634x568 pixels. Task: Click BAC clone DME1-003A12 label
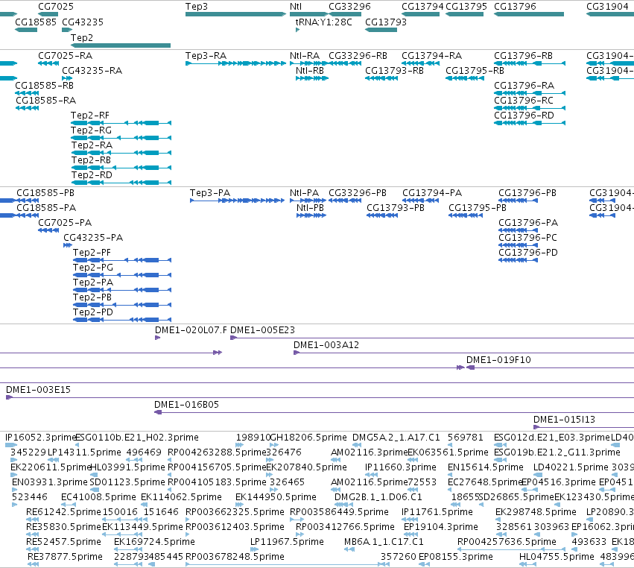tap(326, 345)
